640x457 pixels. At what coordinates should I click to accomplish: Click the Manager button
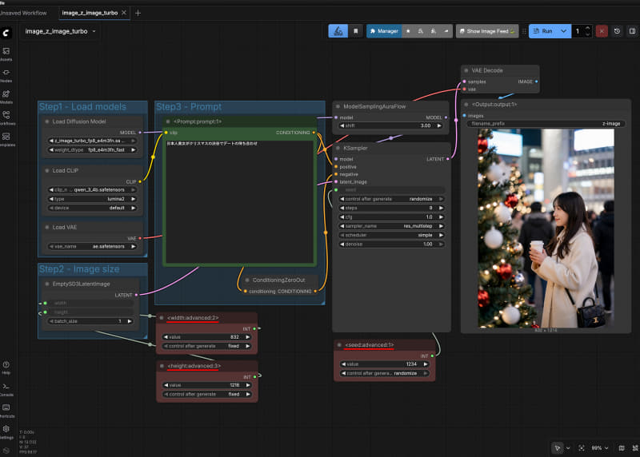point(385,31)
